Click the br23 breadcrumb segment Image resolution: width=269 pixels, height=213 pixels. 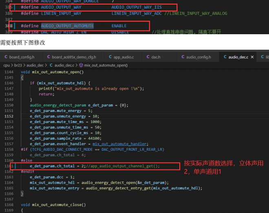[x=18, y=65]
